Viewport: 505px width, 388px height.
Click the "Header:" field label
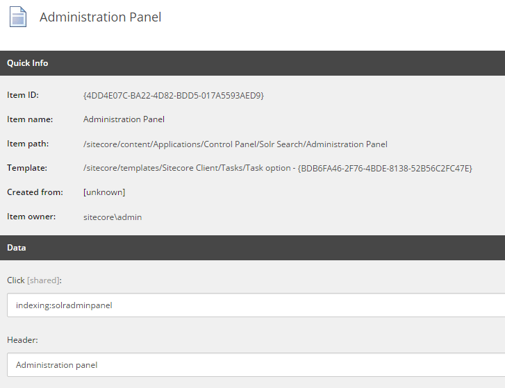(22, 340)
